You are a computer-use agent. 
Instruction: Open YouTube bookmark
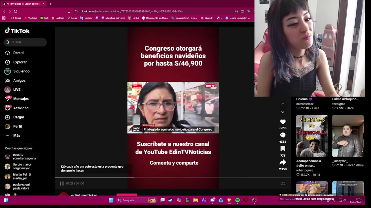pos(30,18)
